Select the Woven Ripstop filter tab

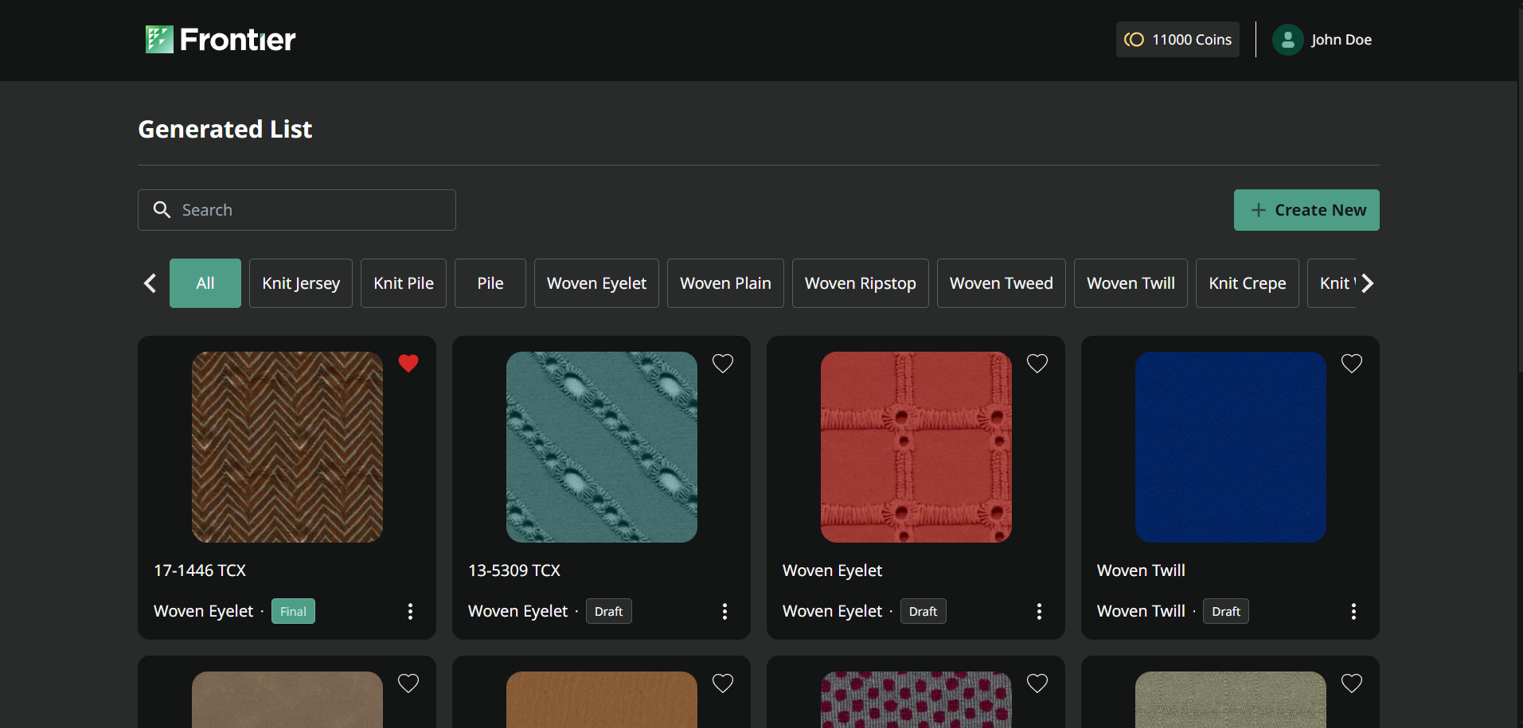click(861, 283)
